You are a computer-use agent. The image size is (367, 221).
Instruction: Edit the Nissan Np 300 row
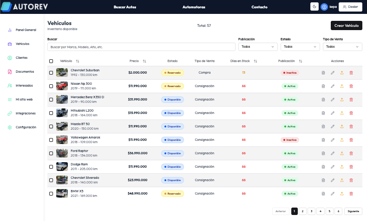pyautogui.click(x=333, y=86)
